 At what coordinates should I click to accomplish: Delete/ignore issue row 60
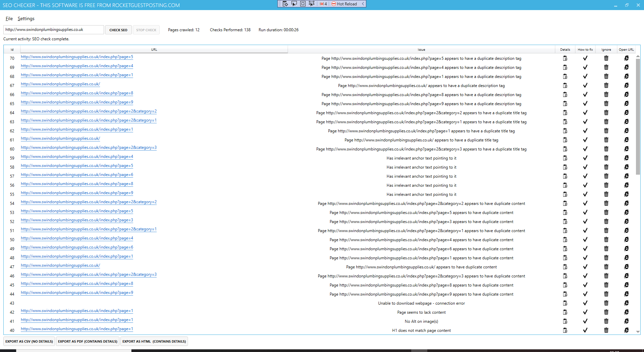tap(606, 149)
